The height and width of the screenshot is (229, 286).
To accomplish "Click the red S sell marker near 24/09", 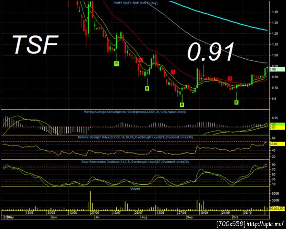I will pos(230,79).
